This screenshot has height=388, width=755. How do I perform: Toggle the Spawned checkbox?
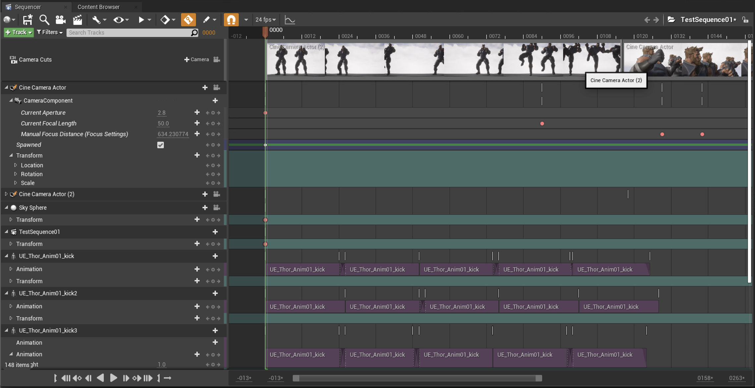pos(160,145)
